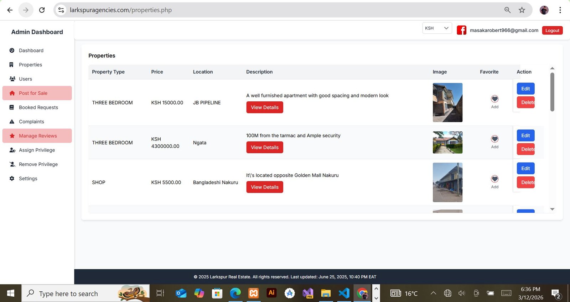
Task: Click the browser forward arrow
Action: (x=26, y=10)
